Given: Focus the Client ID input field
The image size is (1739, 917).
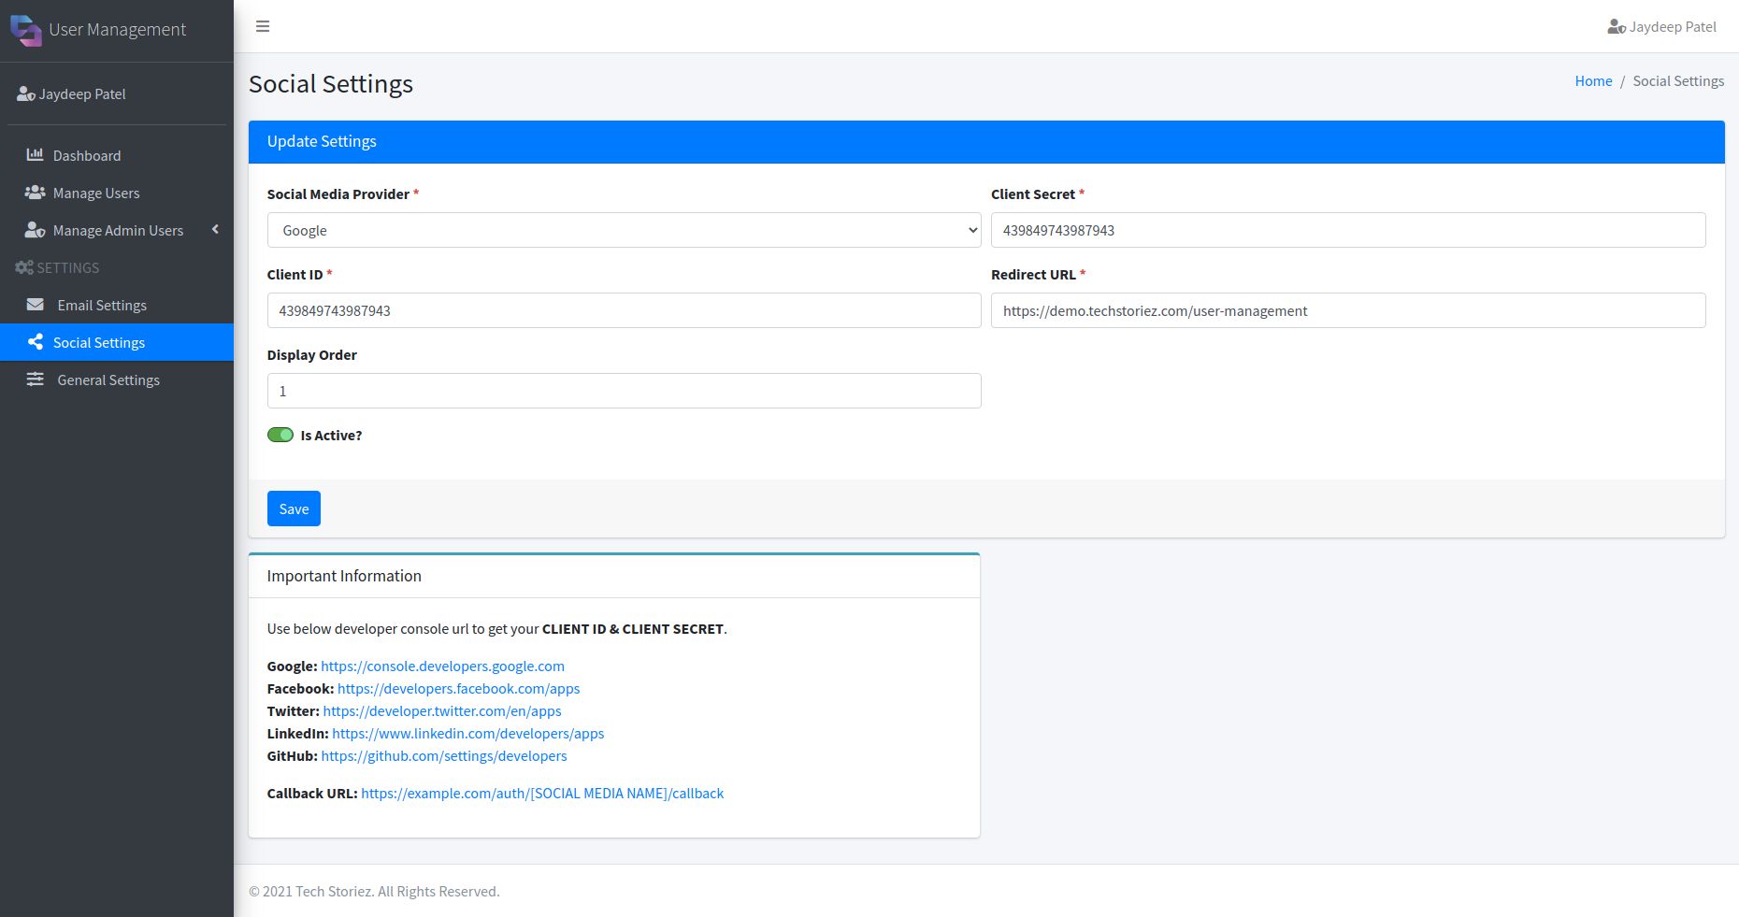Looking at the screenshot, I should 624,310.
